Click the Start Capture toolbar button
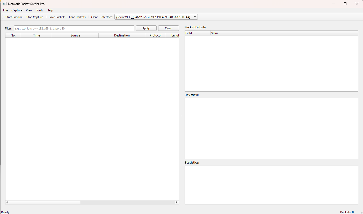This screenshot has width=363, height=214. [x=14, y=17]
